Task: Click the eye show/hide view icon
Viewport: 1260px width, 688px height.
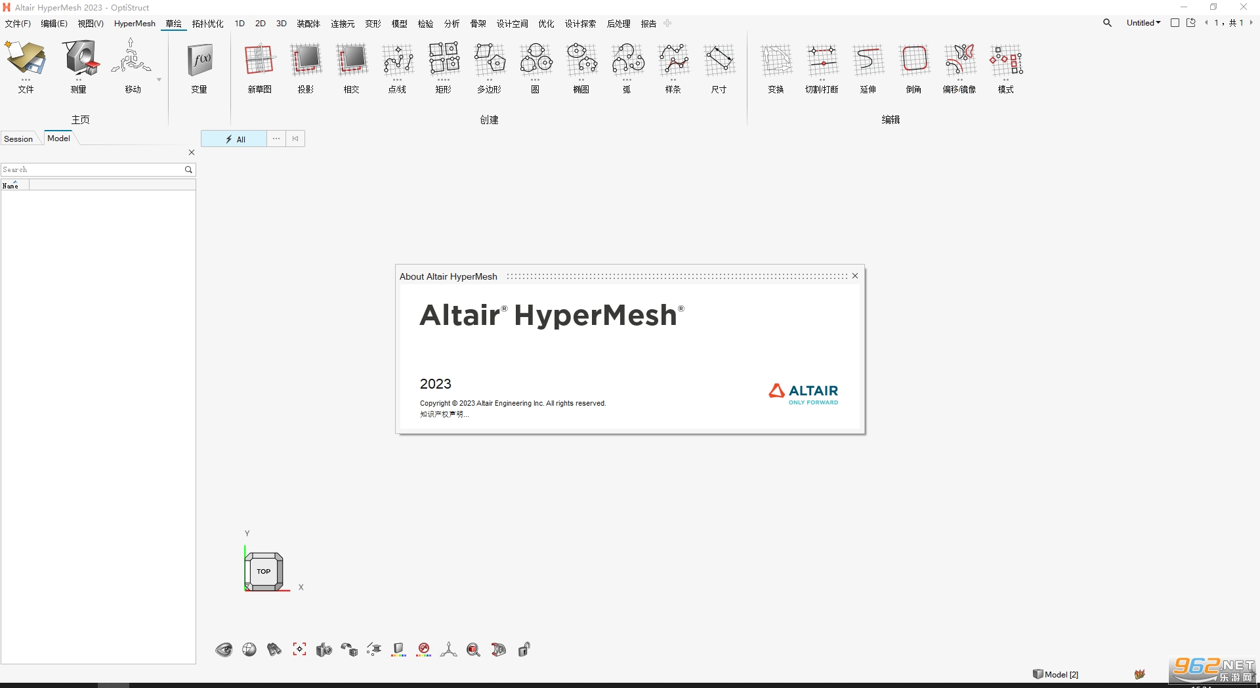Action: tap(224, 650)
